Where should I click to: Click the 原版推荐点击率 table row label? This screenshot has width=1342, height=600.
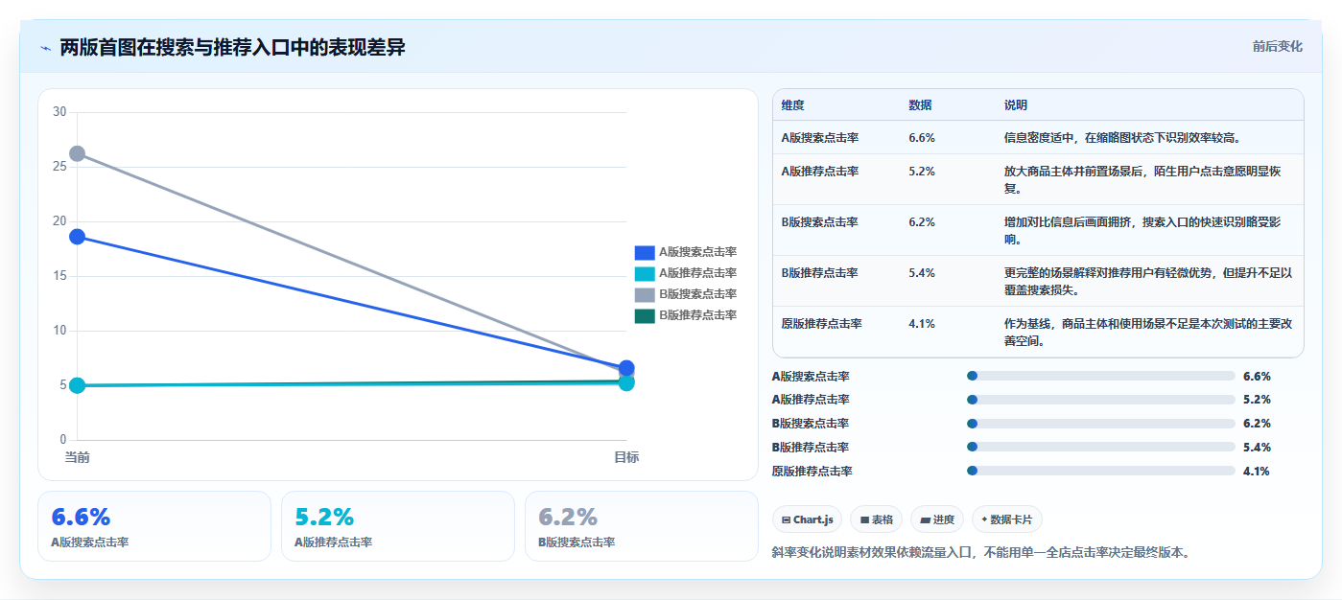click(x=822, y=323)
